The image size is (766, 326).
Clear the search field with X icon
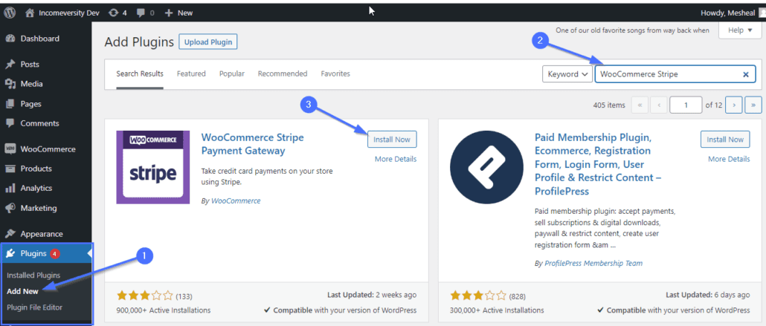[745, 75]
